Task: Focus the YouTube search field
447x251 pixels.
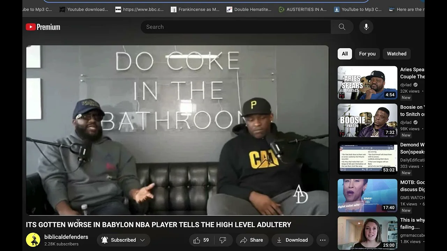Action: pos(236,27)
